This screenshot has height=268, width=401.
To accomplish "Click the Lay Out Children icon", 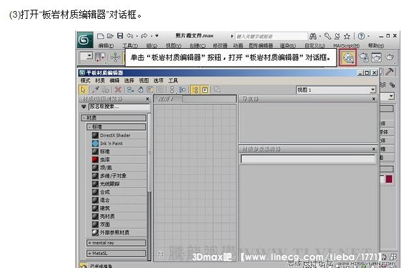I will coord(182,90).
